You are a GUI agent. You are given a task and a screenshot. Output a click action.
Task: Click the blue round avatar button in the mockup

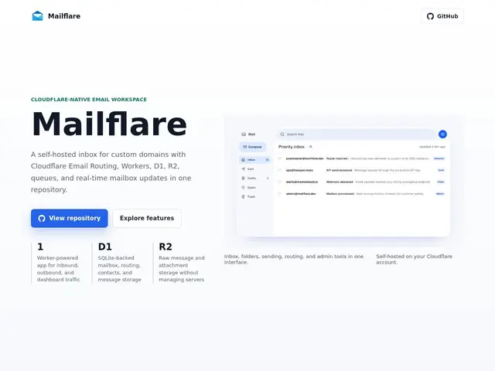point(442,134)
